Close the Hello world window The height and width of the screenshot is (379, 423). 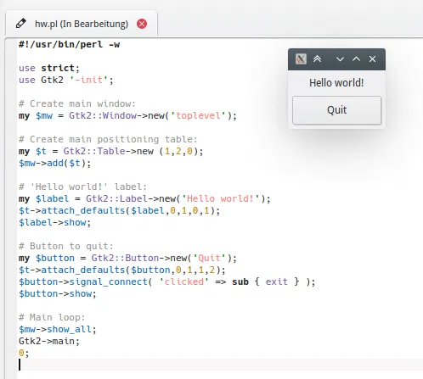tap(372, 59)
